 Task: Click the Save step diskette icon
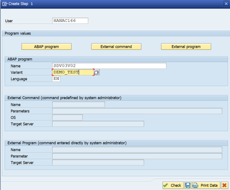coord(188,185)
